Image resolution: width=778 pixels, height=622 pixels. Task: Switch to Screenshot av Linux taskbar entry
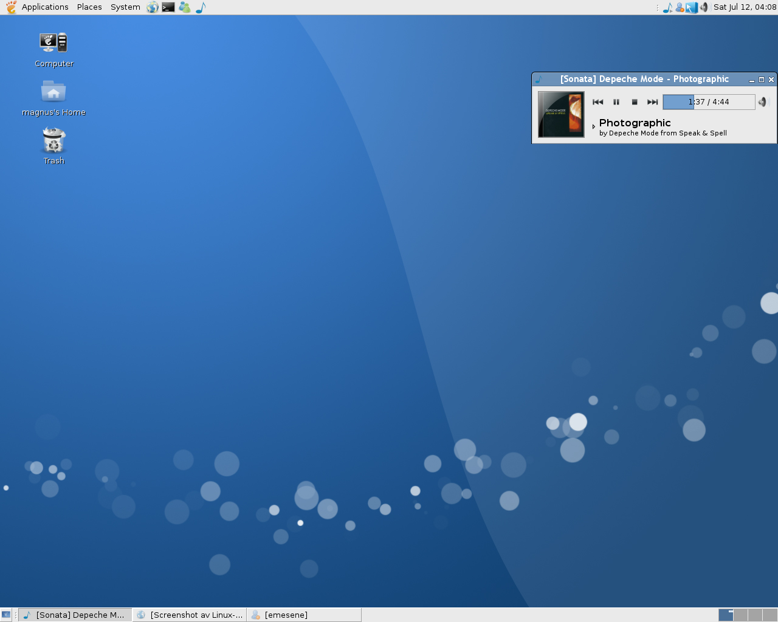[190, 615]
